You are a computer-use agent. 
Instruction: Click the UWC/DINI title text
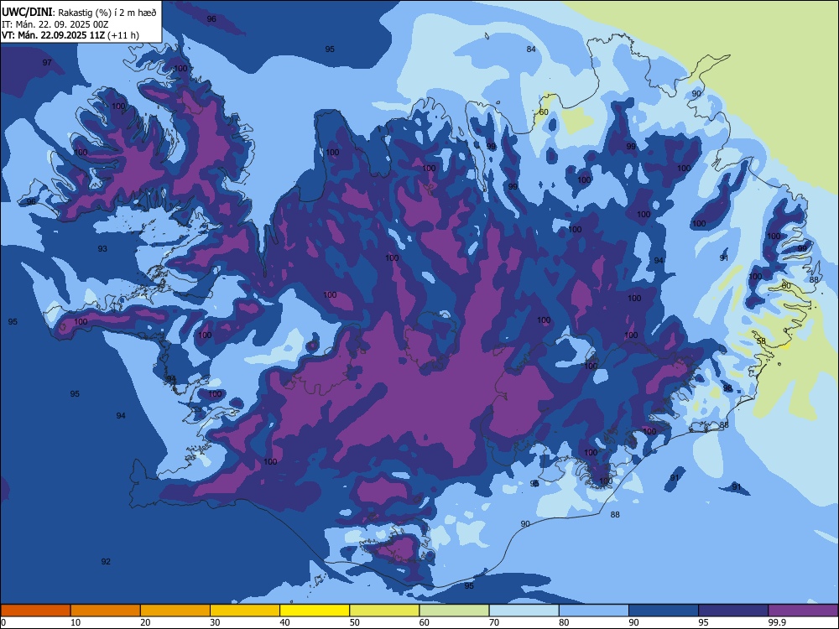[28, 13]
